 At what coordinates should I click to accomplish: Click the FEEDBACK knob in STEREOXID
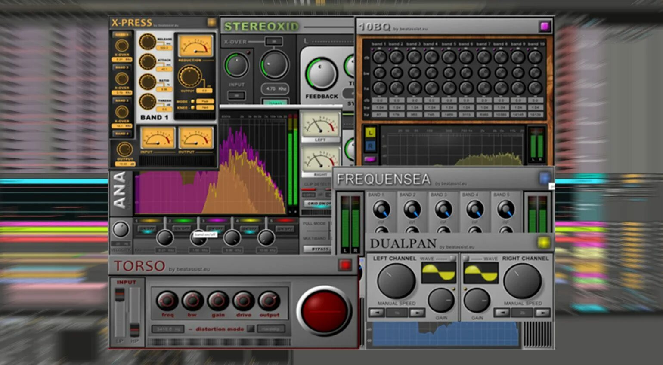pyautogui.click(x=322, y=74)
